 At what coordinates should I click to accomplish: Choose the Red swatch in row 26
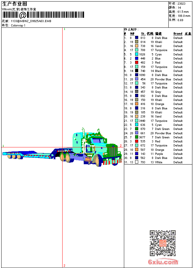[137, 141]
